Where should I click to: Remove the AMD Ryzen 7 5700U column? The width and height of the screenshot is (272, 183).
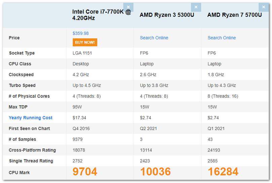click(264, 7)
